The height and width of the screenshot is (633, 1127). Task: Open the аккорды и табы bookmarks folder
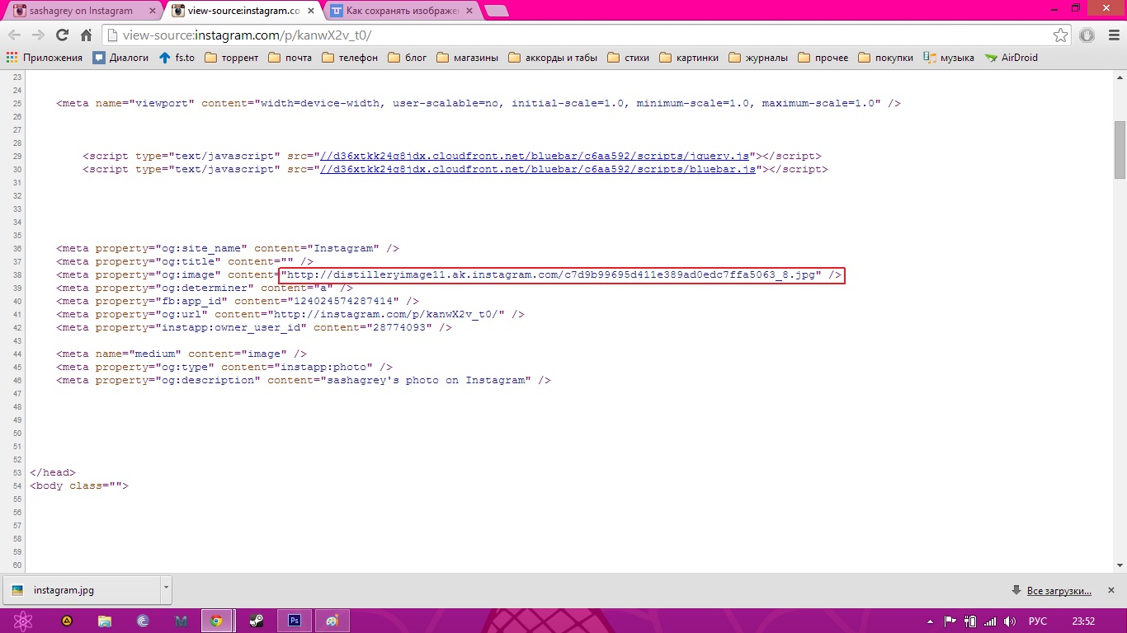tap(553, 58)
